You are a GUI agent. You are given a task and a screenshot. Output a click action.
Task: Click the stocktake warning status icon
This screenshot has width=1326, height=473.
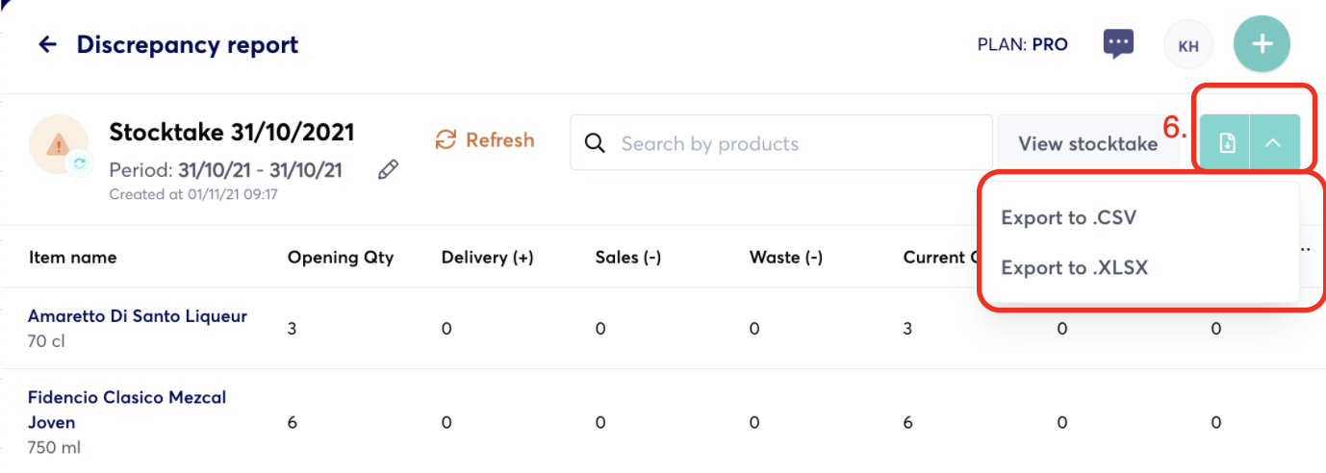[58, 145]
